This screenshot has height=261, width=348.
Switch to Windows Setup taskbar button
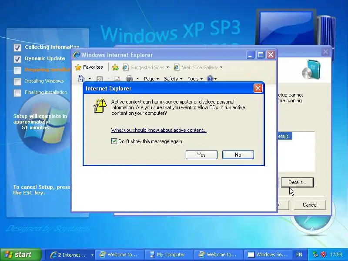[268, 255]
